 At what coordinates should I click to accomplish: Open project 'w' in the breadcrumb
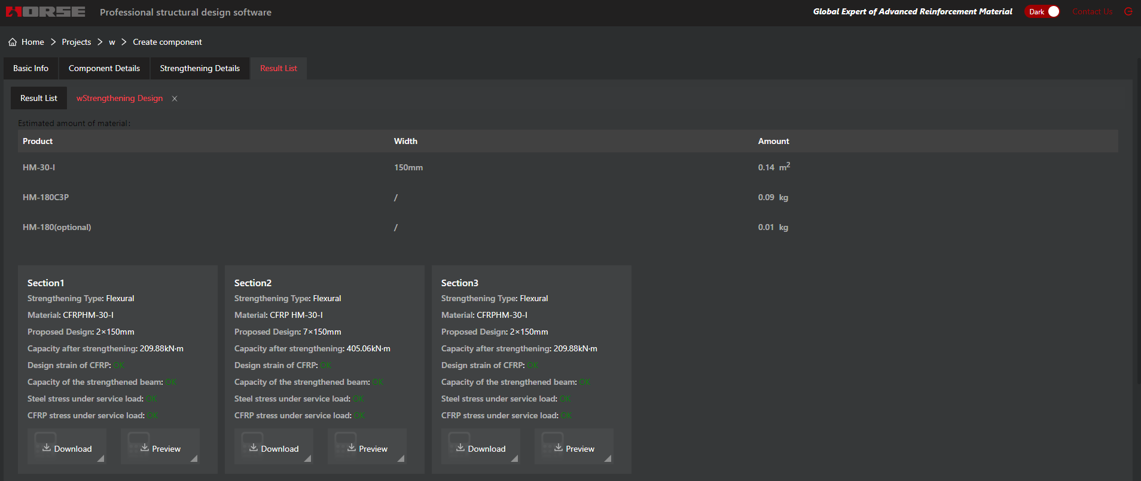tap(112, 42)
